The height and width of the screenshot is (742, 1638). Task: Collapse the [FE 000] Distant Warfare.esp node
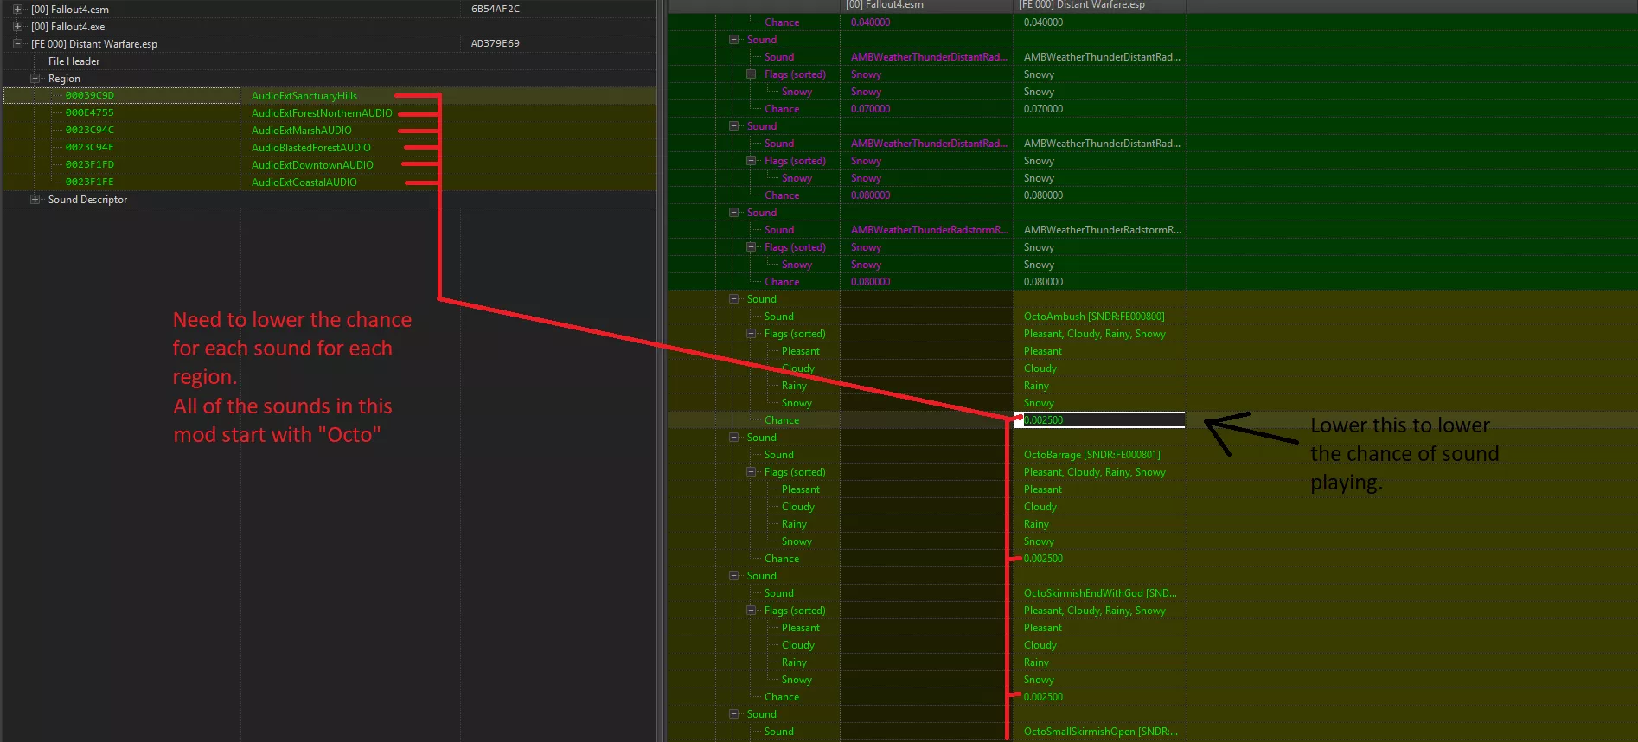17,43
